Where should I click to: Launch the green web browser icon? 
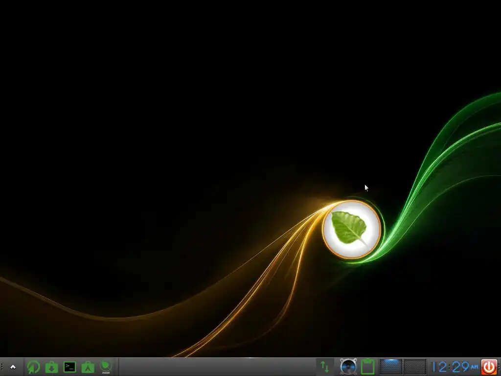pos(33,367)
